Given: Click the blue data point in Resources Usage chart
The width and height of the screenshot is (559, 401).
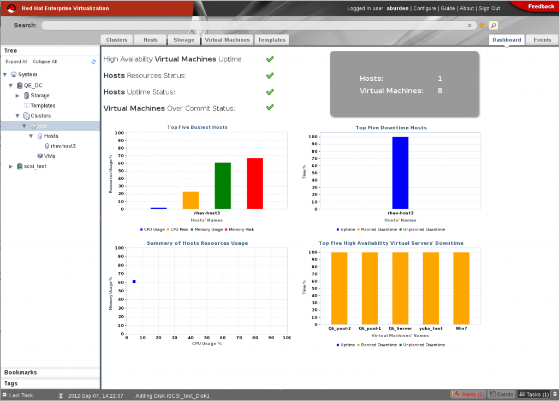Looking at the screenshot, I should (134, 282).
